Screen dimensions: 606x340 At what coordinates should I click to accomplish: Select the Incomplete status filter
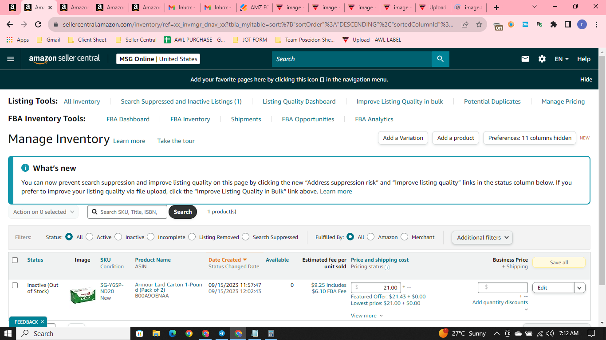click(151, 237)
